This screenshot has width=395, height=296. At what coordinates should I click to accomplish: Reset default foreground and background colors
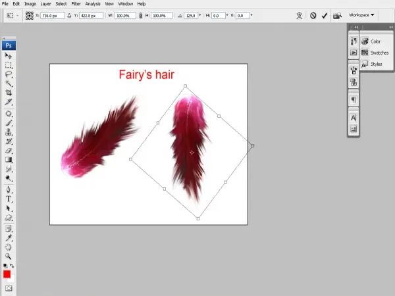(5, 266)
